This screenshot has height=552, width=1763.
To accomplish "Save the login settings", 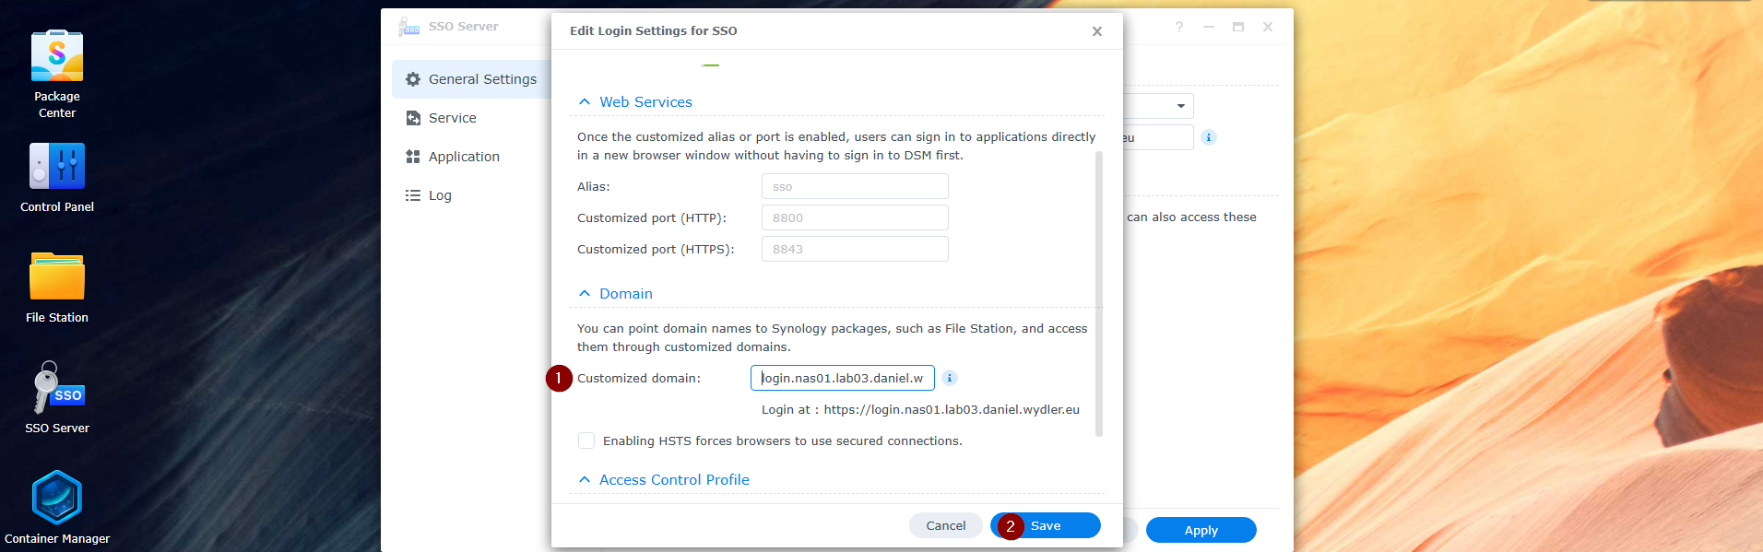I will coord(1046,525).
